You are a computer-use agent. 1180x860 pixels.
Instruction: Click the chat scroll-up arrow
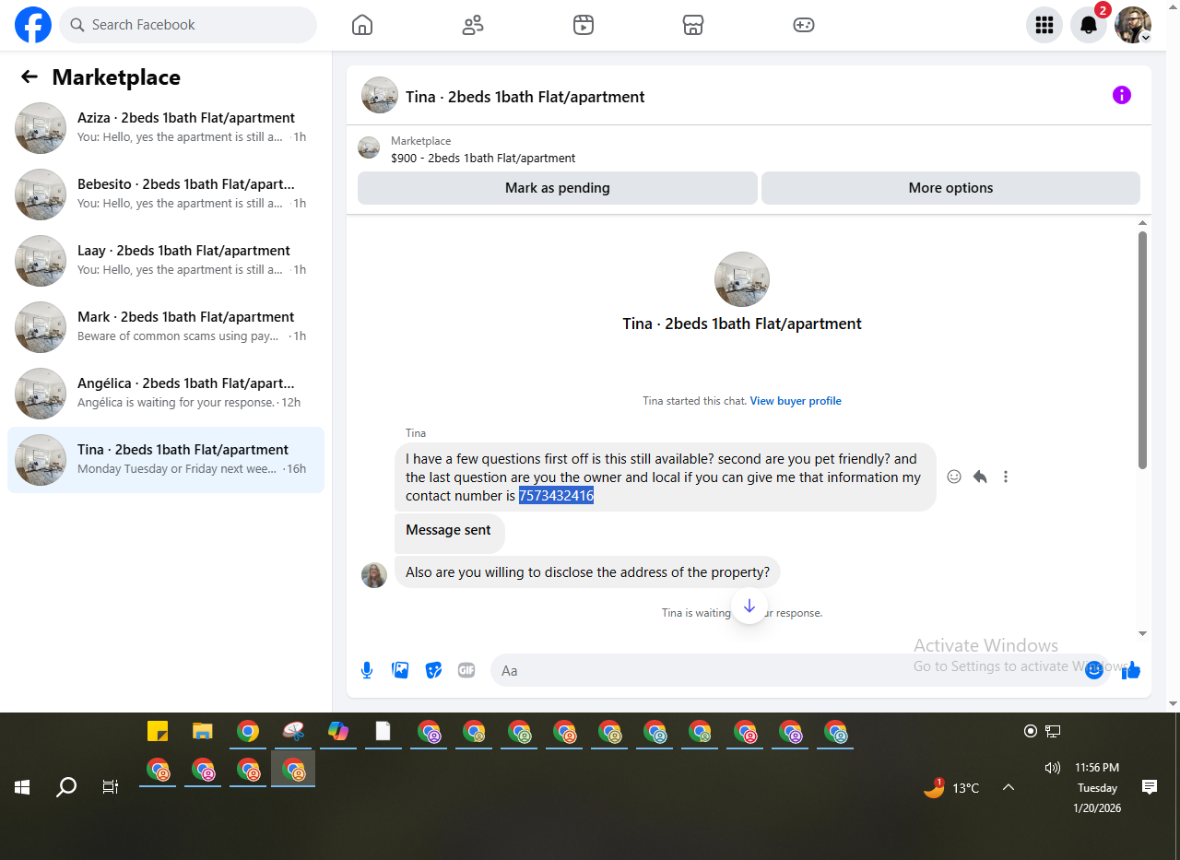(x=1143, y=223)
